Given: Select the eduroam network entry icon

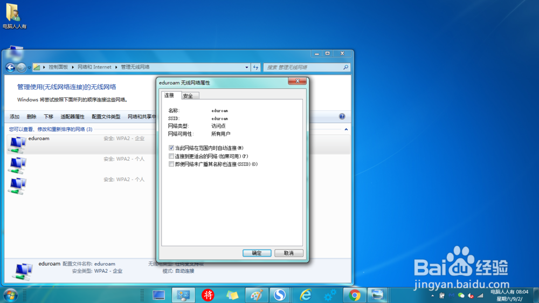Looking at the screenshot, I should [x=17, y=144].
